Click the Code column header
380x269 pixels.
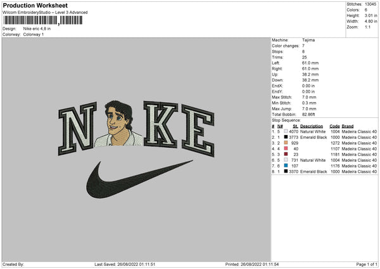point(334,126)
